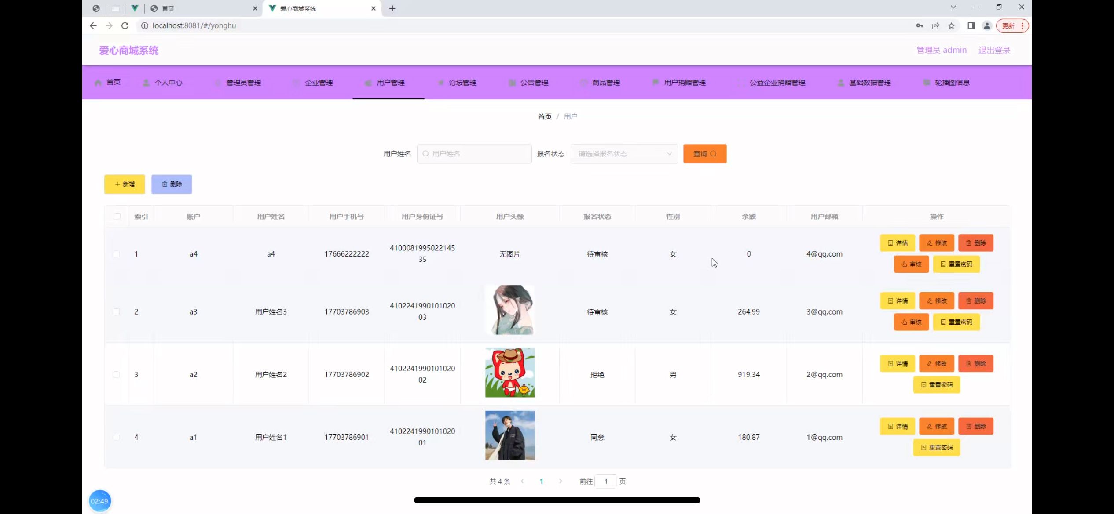View site information icon beside localhost URL
Screen dimensions: 1114x514
(144, 25)
